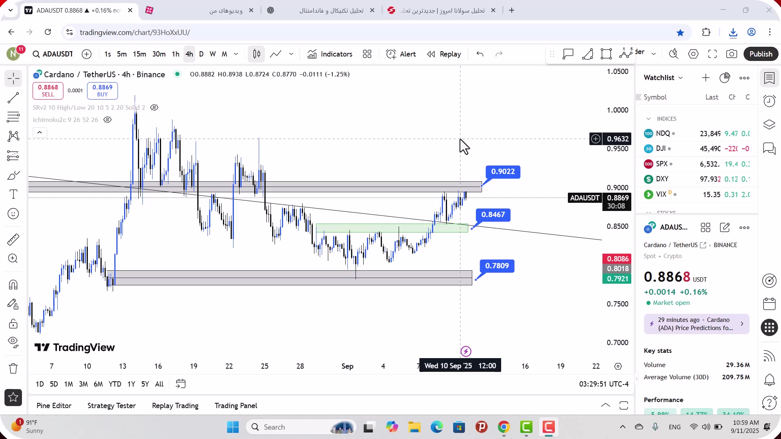Select the trend line drawing tool
Image resolution: width=781 pixels, height=439 pixels.
[x=13, y=98]
